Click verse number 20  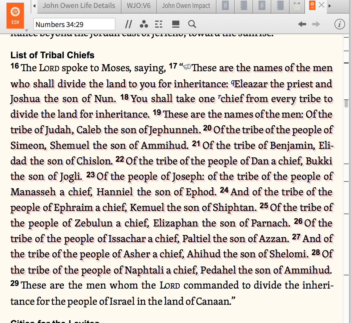(x=207, y=128)
